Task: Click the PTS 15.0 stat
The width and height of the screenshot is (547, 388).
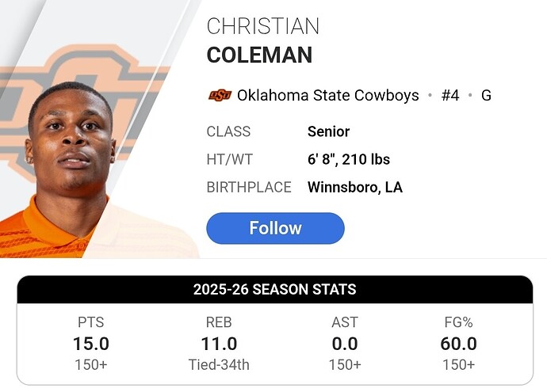Action: click(x=91, y=343)
